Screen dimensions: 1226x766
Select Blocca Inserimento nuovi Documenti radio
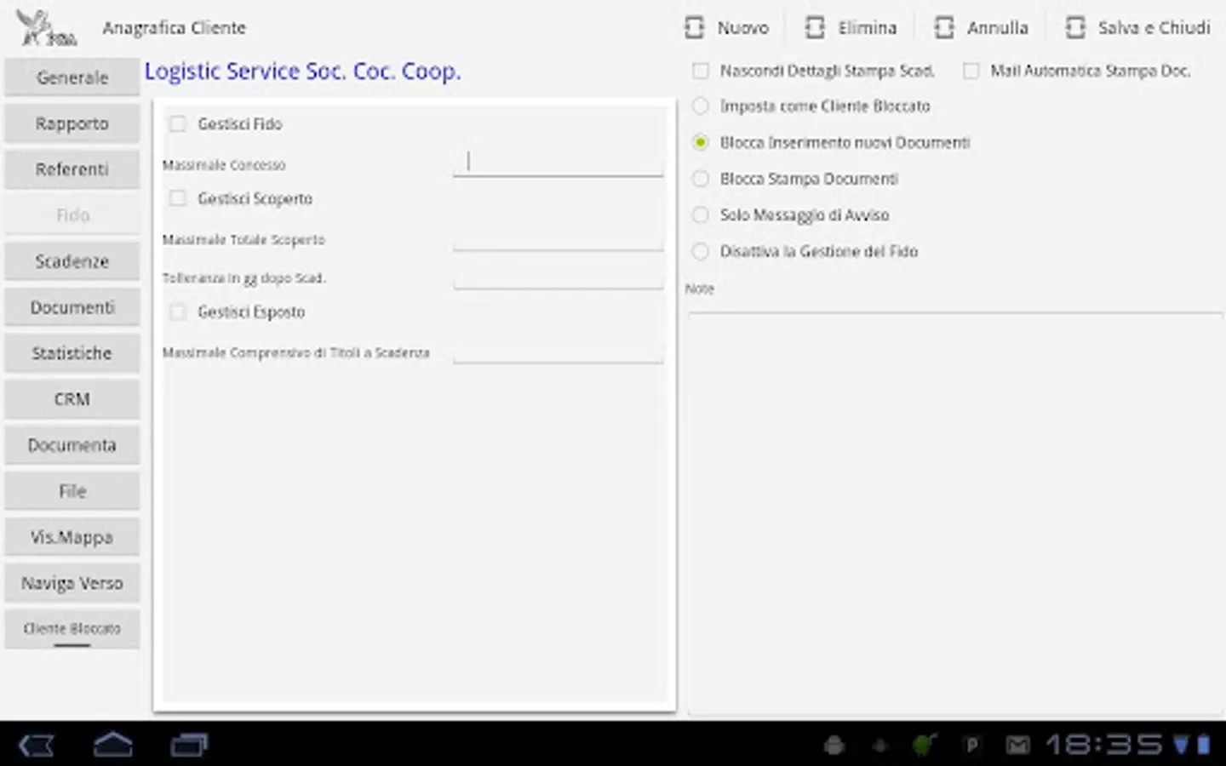click(x=700, y=142)
